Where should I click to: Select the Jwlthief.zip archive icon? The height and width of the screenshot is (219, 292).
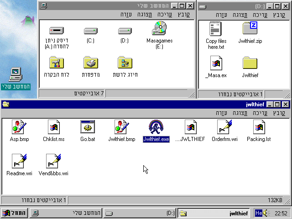250,29
